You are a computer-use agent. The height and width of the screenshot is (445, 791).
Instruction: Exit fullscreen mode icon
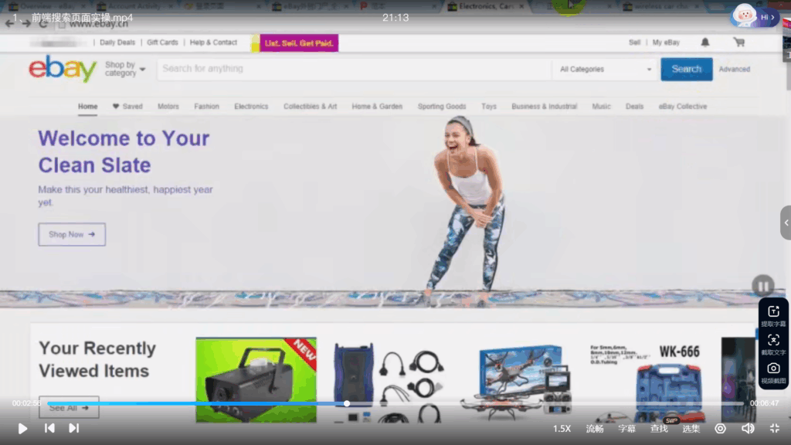[774, 428]
